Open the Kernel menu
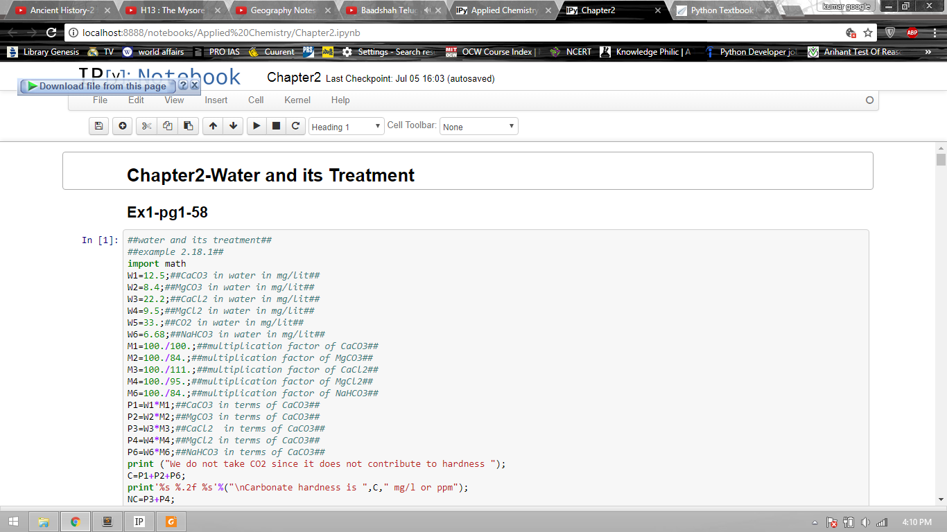Viewport: 947px width, 532px height. [x=297, y=100]
